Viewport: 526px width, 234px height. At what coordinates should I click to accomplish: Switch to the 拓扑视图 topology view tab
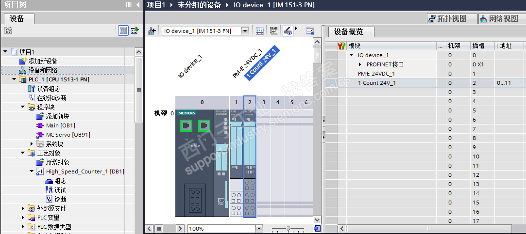(x=452, y=19)
